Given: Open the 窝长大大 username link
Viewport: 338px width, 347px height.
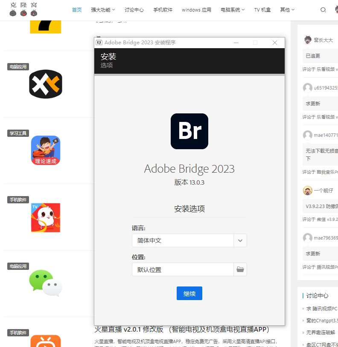Looking at the screenshot, I should click(323, 40).
